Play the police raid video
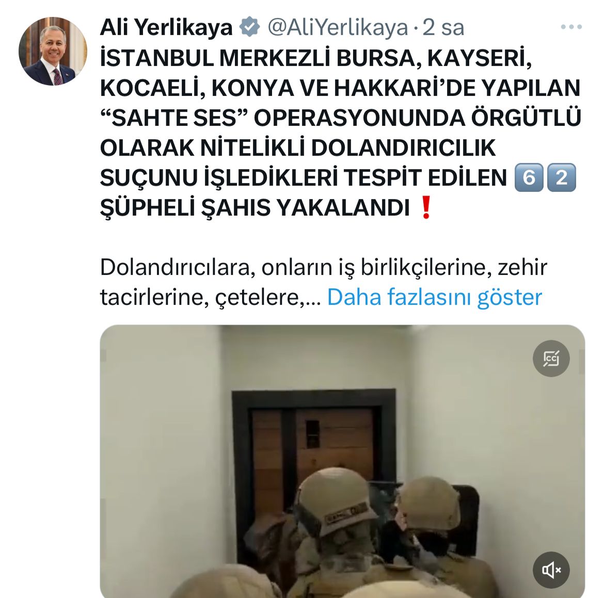Image resolution: width=604 pixels, height=598 pixels. coord(342,461)
